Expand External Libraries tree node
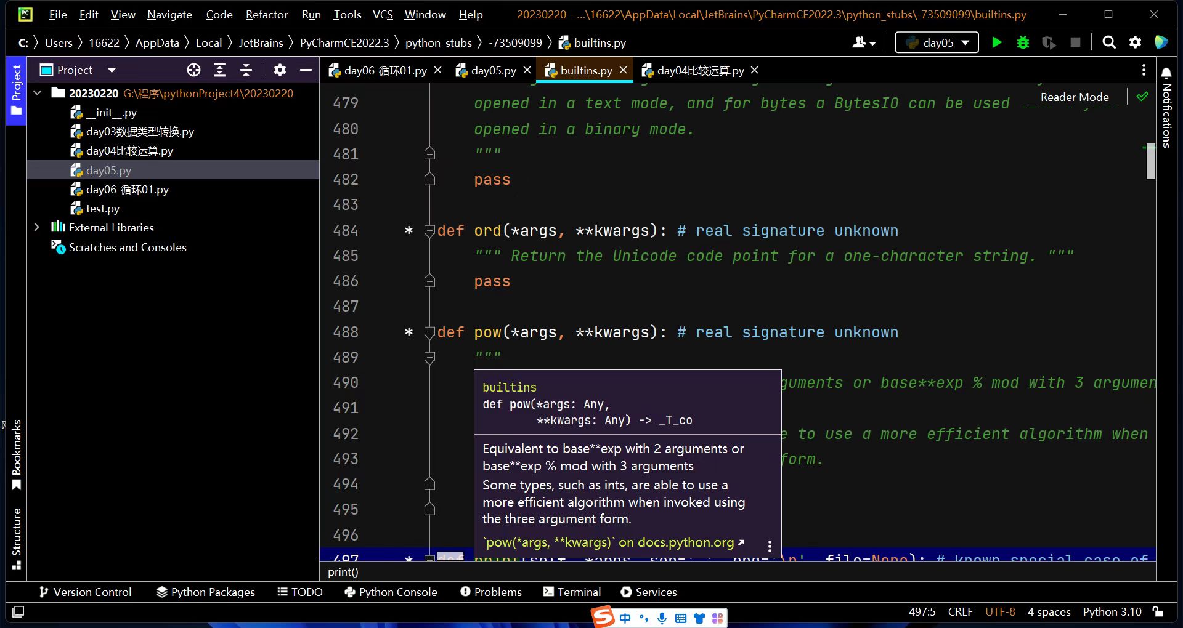1183x628 pixels. click(37, 227)
